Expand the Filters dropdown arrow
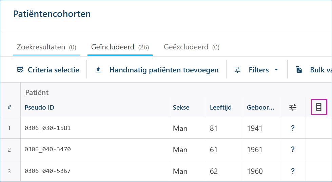 point(276,70)
